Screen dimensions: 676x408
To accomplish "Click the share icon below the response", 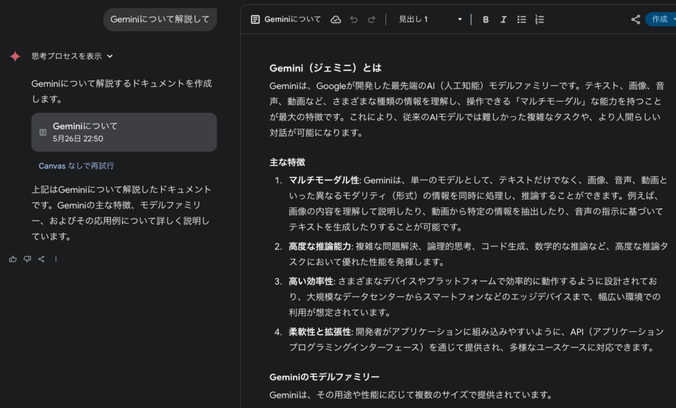I will coord(42,259).
